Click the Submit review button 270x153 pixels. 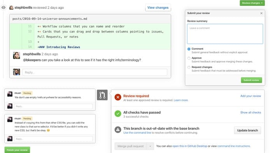coord(251,80)
